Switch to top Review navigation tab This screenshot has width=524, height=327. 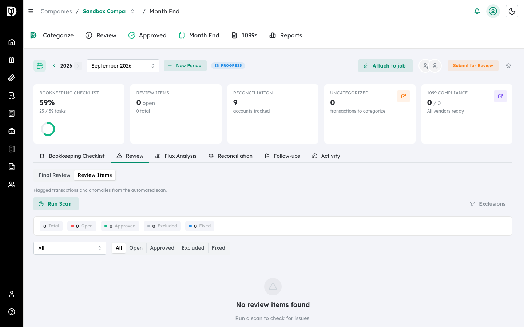[x=101, y=35]
